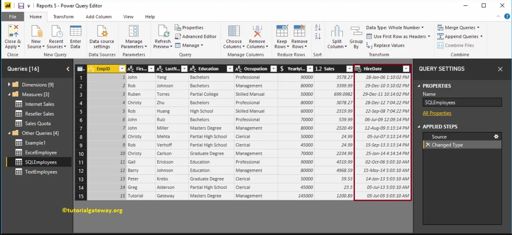This screenshot has height=235, width=512.
Task: Open the Advanced Editor
Action: coord(195,36)
